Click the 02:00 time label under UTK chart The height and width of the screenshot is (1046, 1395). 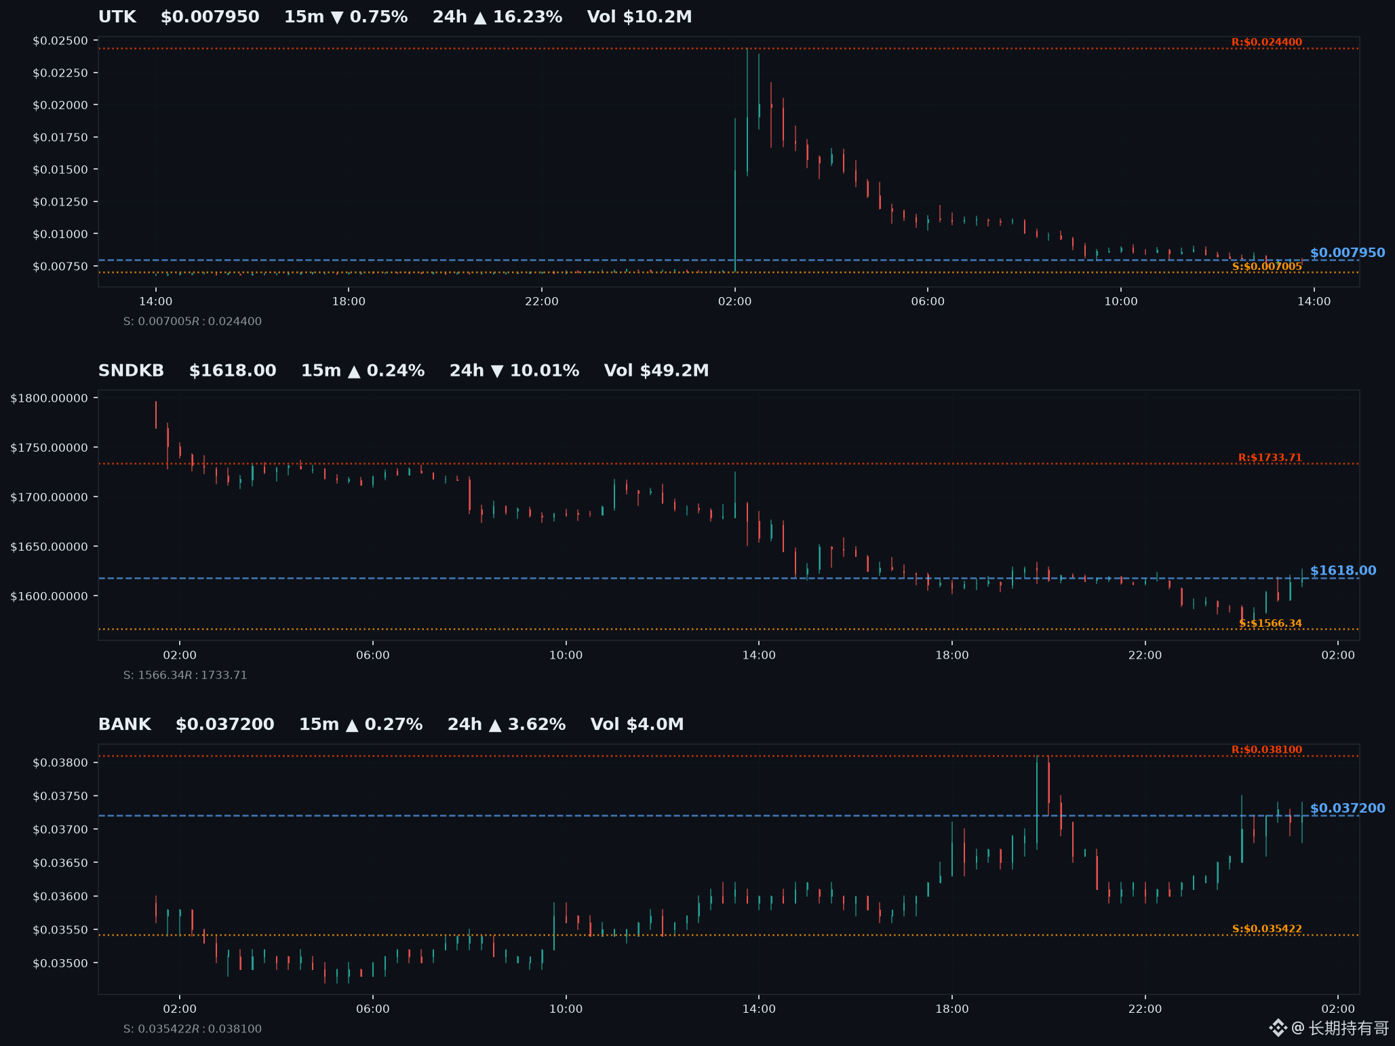point(735,302)
